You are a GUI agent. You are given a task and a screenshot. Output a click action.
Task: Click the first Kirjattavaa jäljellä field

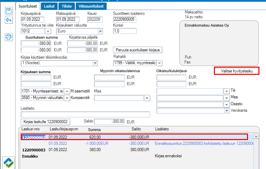pos(83,43)
